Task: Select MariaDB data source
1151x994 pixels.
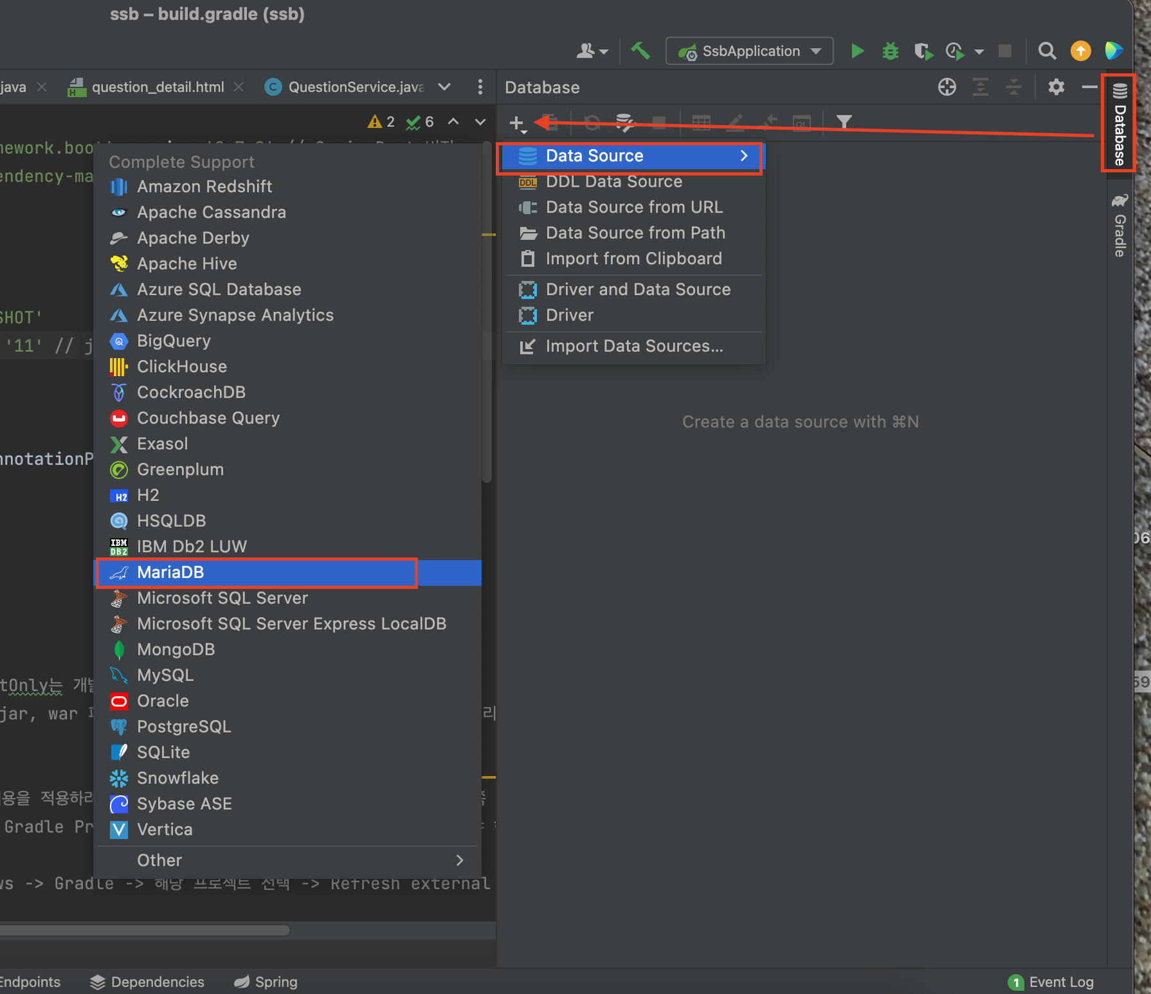Action: pos(288,572)
